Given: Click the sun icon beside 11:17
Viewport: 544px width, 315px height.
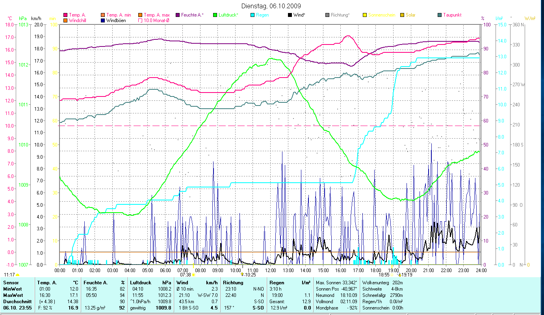Looking at the screenshot, I should pyautogui.click(x=18, y=275).
